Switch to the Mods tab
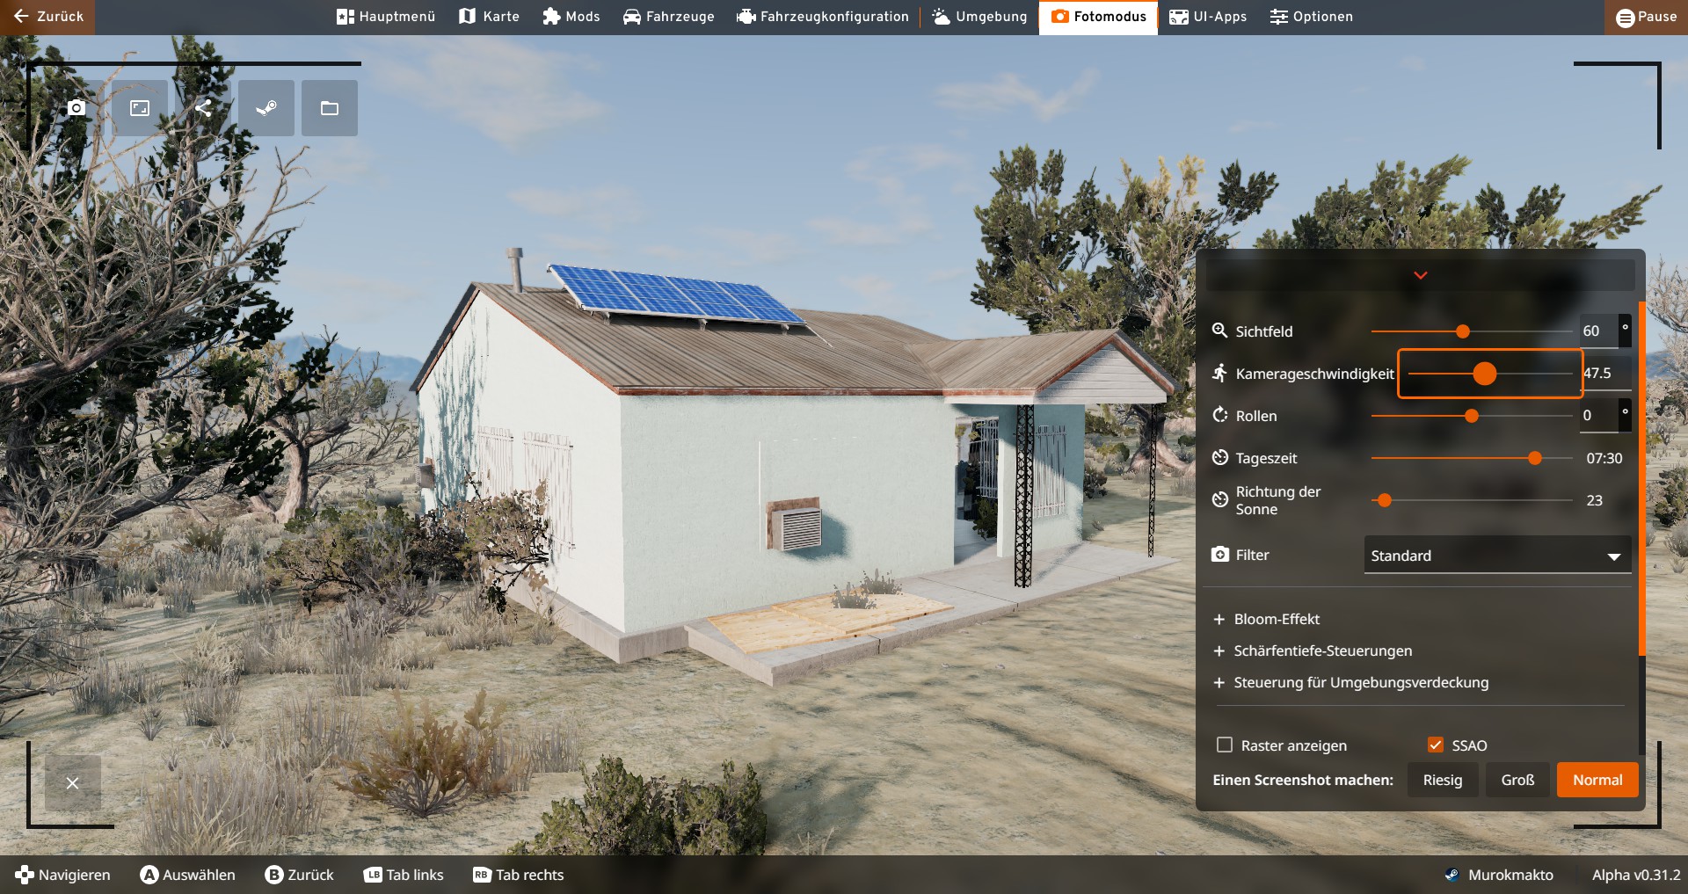The height and width of the screenshot is (894, 1688). pos(571,17)
